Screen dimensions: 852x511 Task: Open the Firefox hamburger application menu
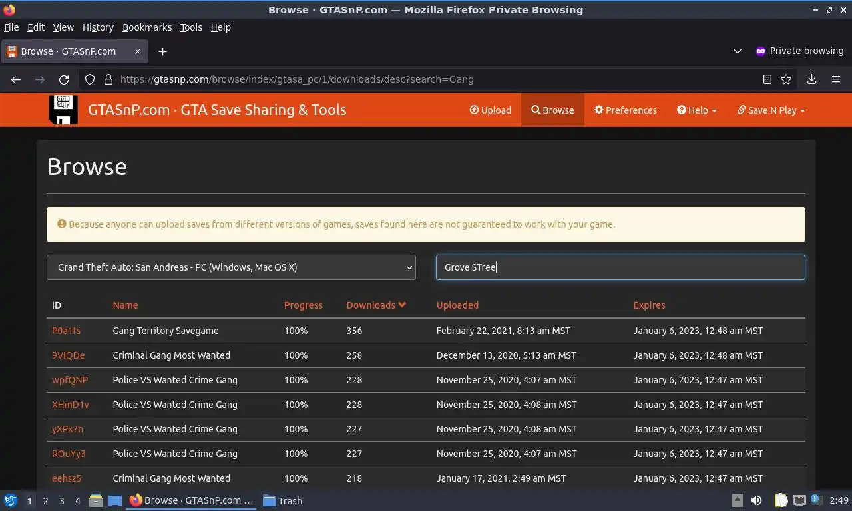click(836, 79)
